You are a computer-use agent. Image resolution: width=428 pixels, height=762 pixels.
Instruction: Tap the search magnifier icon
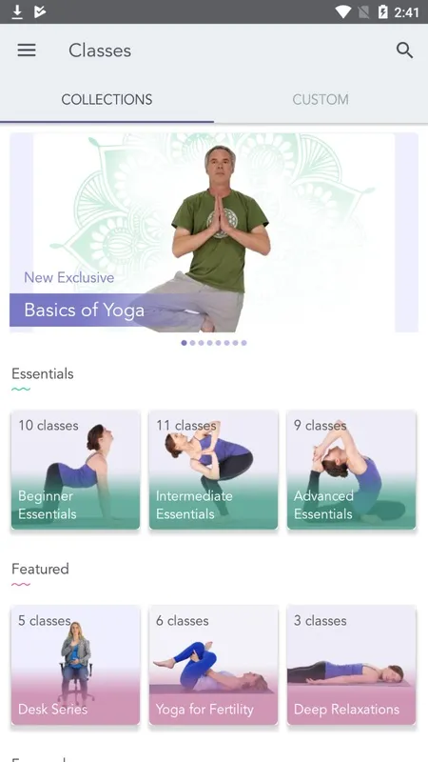click(404, 50)
